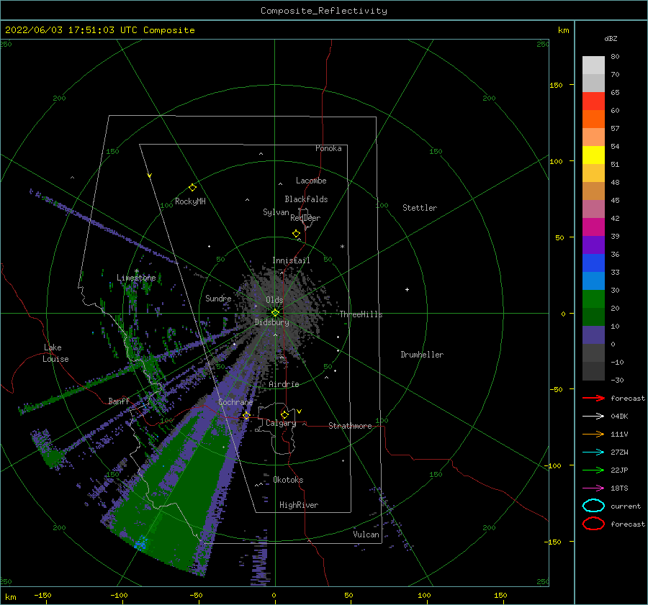This screenshot has width=648, height=605.
Task: Click the Lacombe city label
Action: pyautogui.click(x=311, y=181)
